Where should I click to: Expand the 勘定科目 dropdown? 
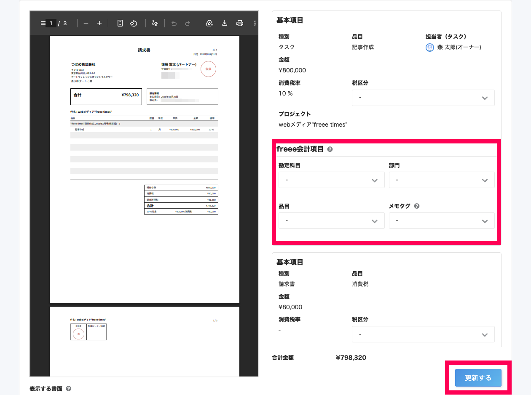click(332, 180)
